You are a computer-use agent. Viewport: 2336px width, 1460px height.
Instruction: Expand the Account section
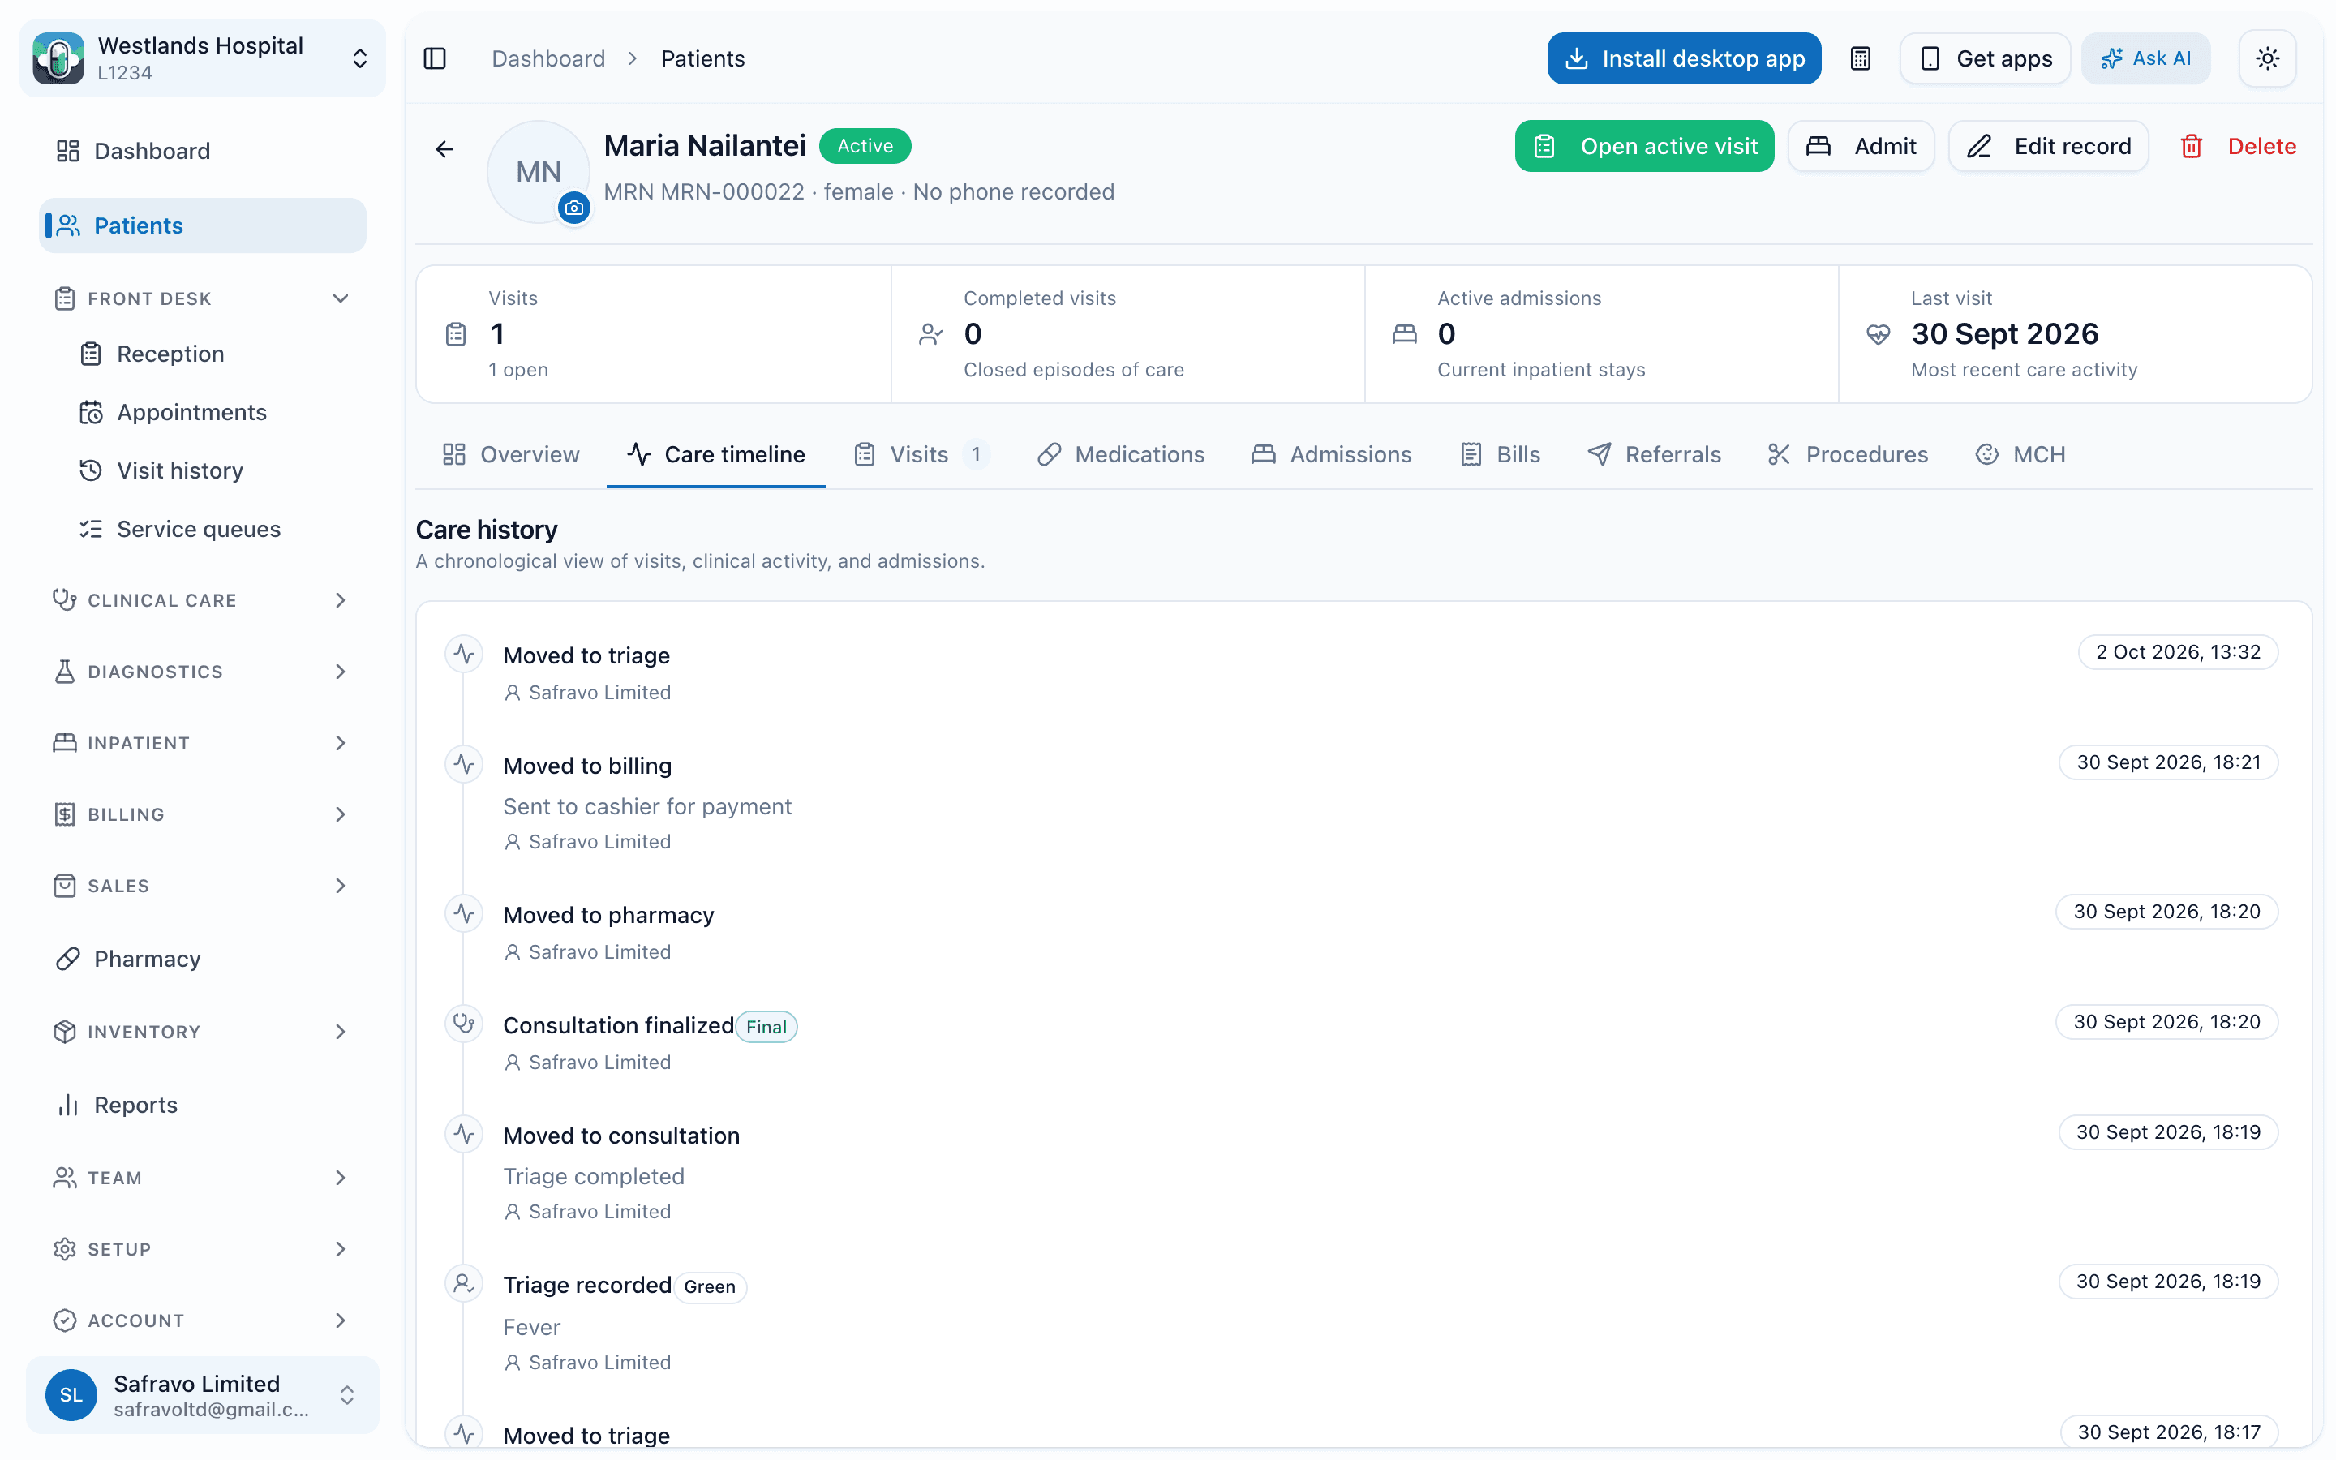click(x=203, y=1321)
